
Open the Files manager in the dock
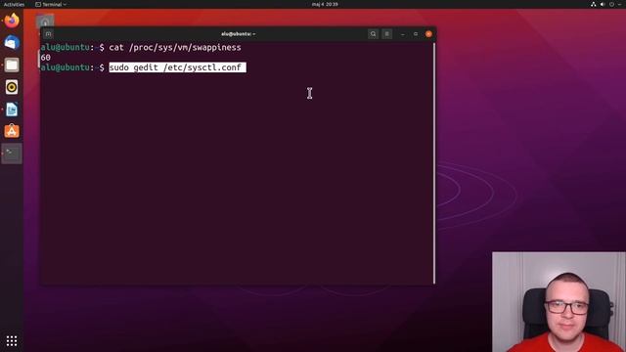[12, 65]
